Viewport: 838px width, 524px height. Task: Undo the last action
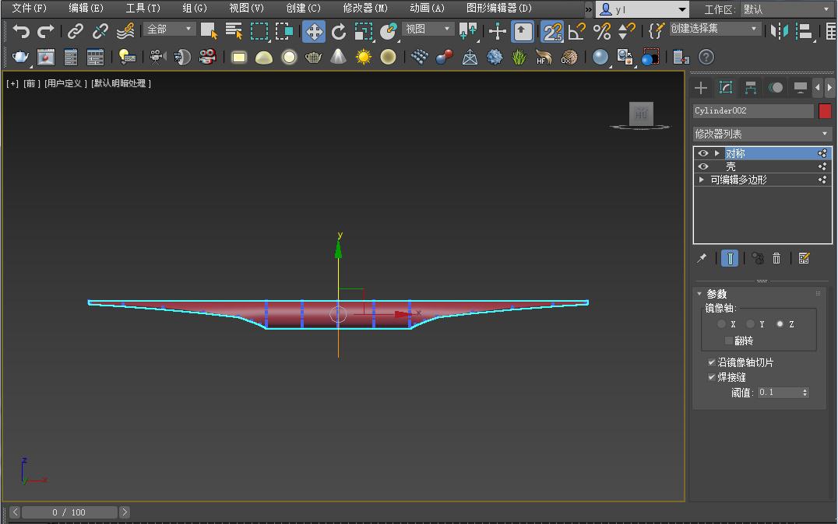[x=21, y=31]
